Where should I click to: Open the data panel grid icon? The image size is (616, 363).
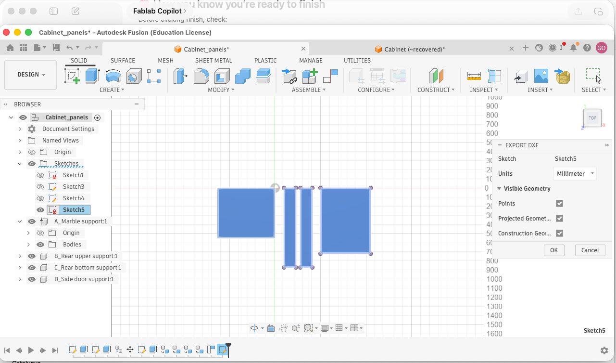coord(24,48)
